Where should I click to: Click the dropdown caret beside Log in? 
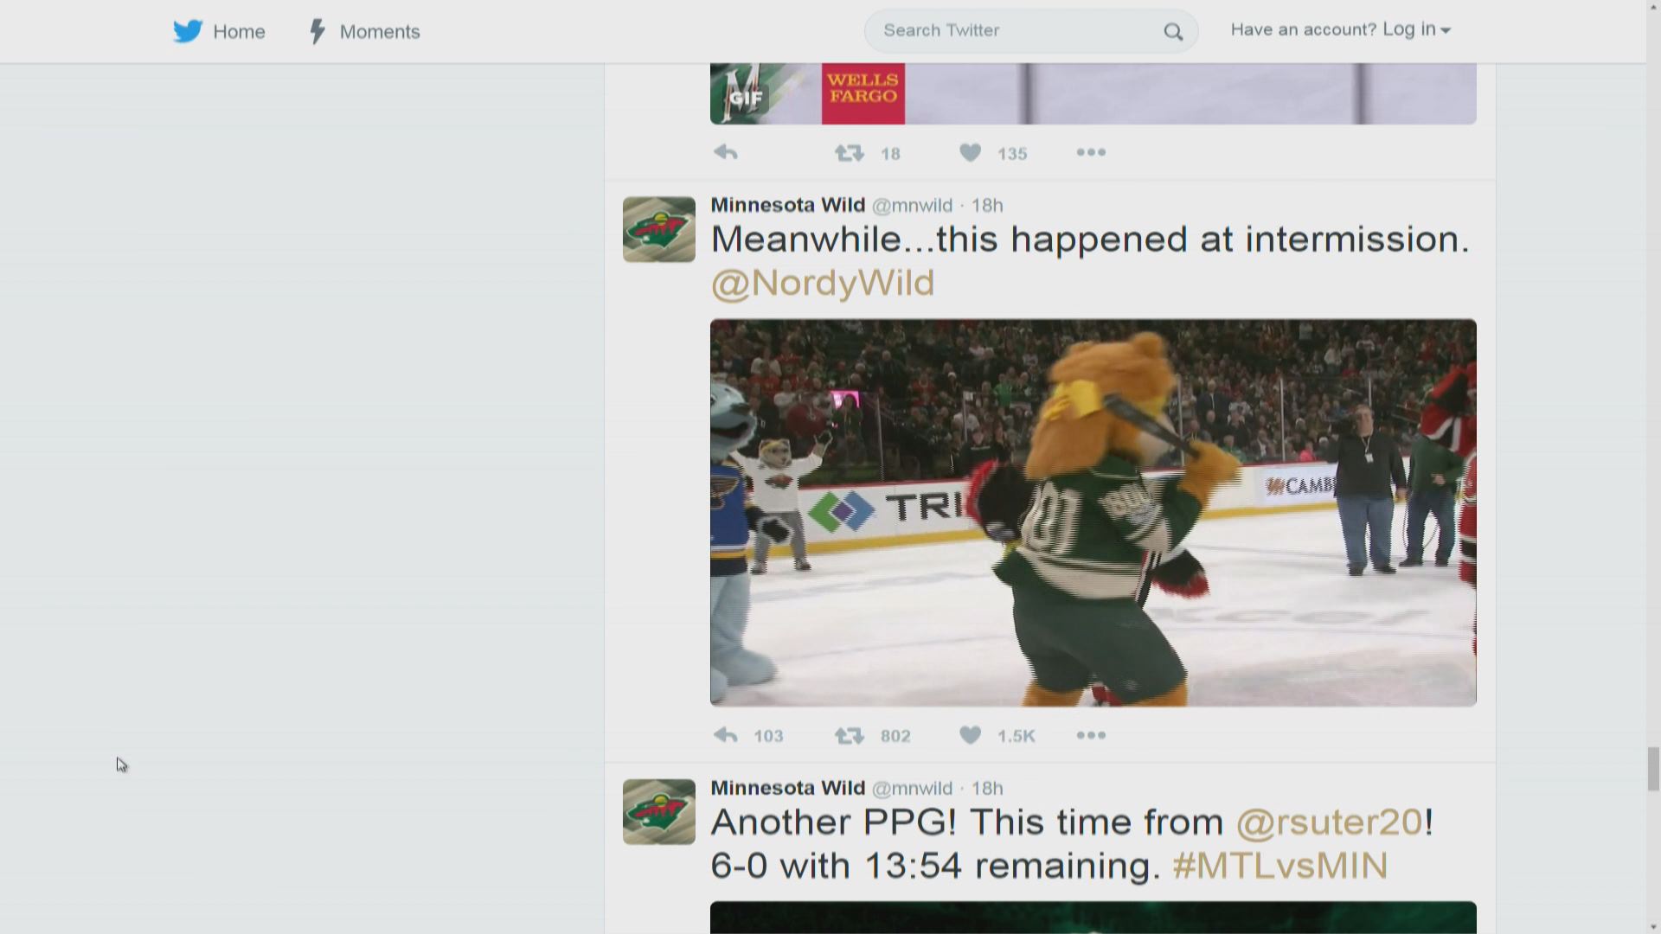pos(1445,31)
